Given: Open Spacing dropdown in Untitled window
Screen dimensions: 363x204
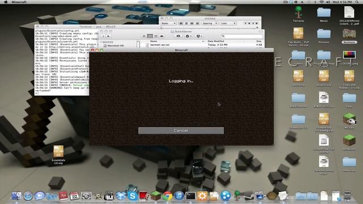Looking at the screenshot, I should (209, 23).
